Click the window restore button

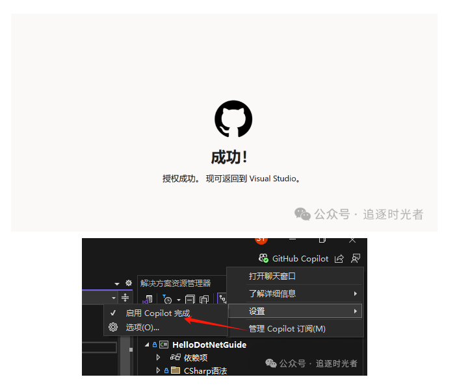pos(322,240)
